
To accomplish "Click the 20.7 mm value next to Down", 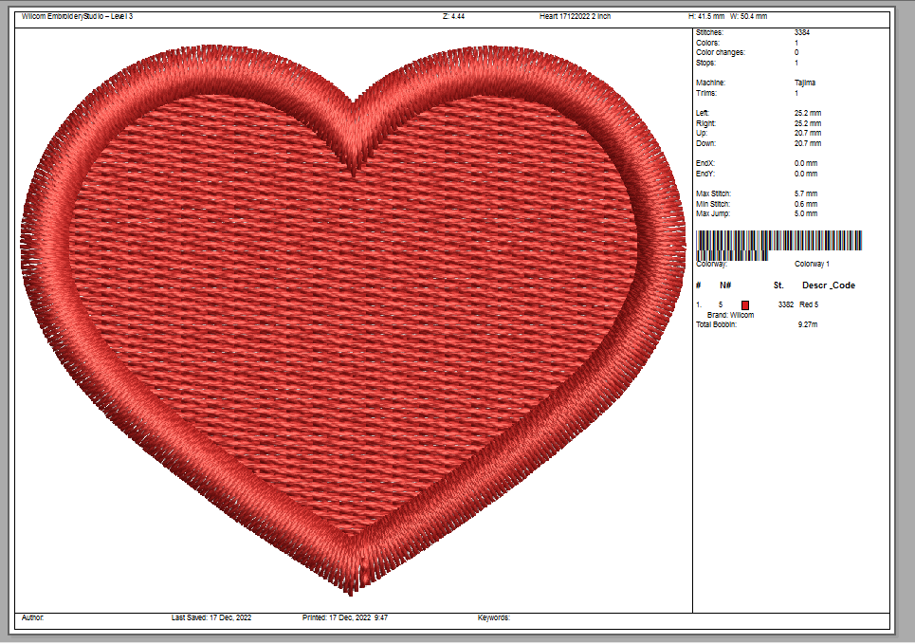I will pyautogui.click(x=808, y=143).
